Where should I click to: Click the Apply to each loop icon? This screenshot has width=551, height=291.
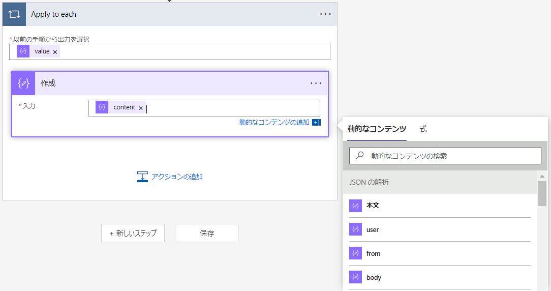14,14
